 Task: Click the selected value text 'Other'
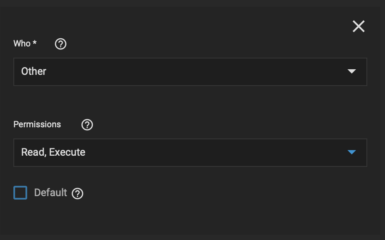tap(34, 71)
